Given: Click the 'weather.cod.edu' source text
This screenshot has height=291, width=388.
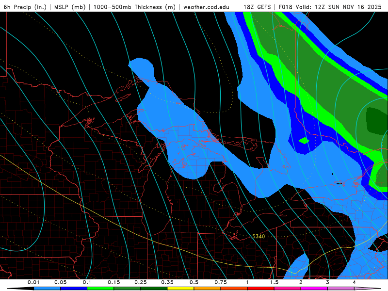Looking at the screenshot, I should 206,7.
